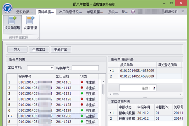Select row with date 20141213
This screenshot has height=126, width=189.
(52, 122)
